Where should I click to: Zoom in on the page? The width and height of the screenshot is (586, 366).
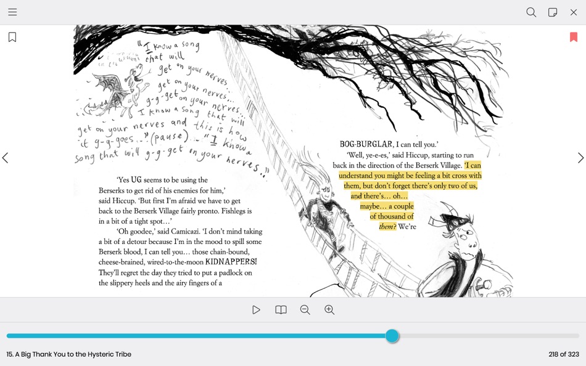[x=329, y=309]
